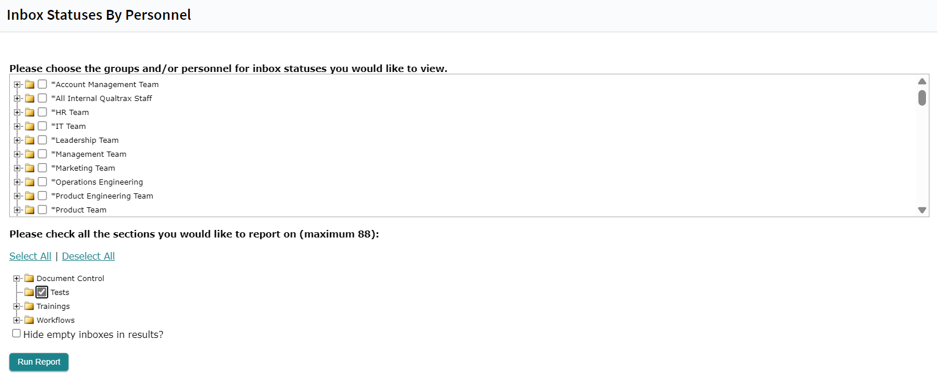Click the Run Report button
This screenshot has width=937, height=378.
point(39,362)
